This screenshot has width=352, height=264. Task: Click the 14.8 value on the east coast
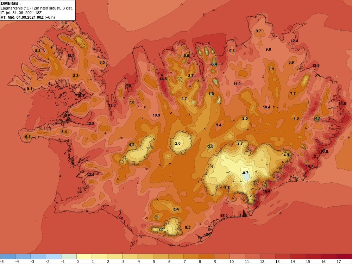[342, 103]
